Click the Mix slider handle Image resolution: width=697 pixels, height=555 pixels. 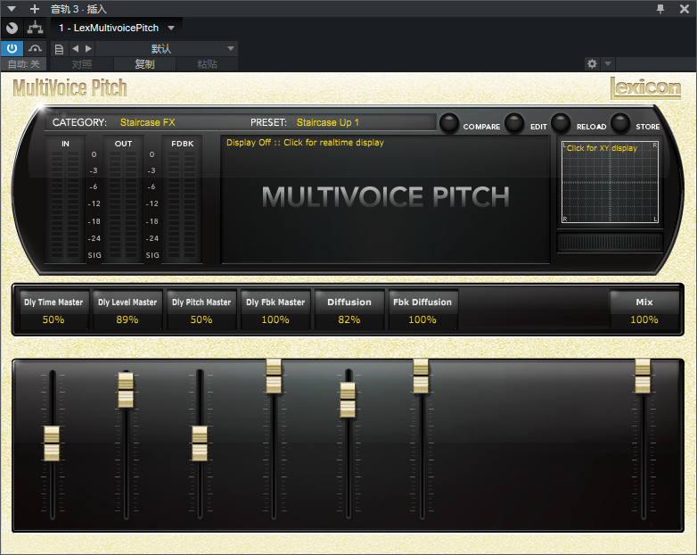[643, 376]
